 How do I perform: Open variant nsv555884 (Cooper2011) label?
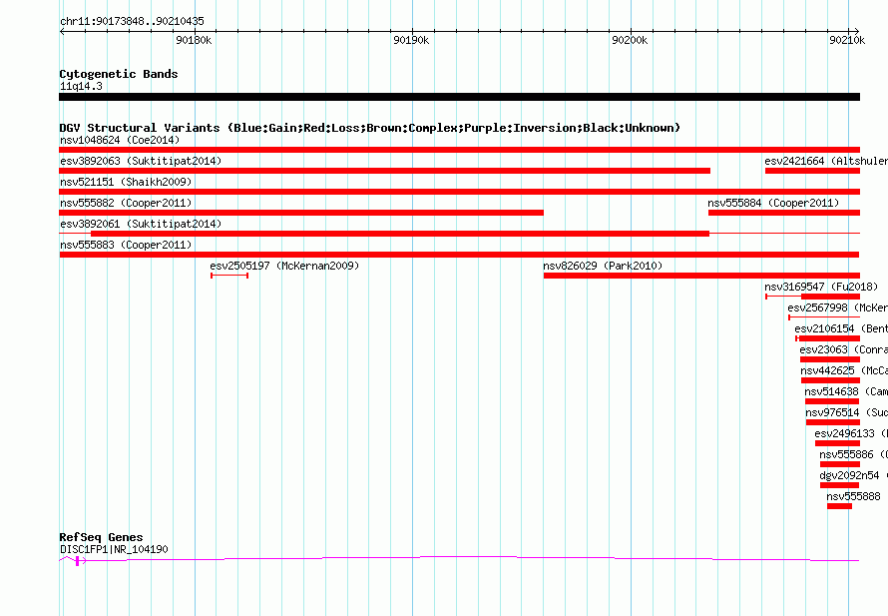click(773, 203)
